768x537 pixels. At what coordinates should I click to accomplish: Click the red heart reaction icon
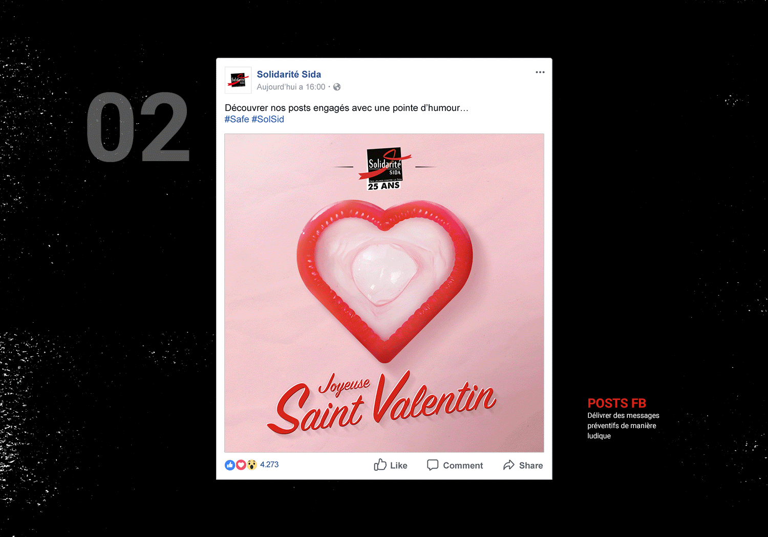[241, 465]
